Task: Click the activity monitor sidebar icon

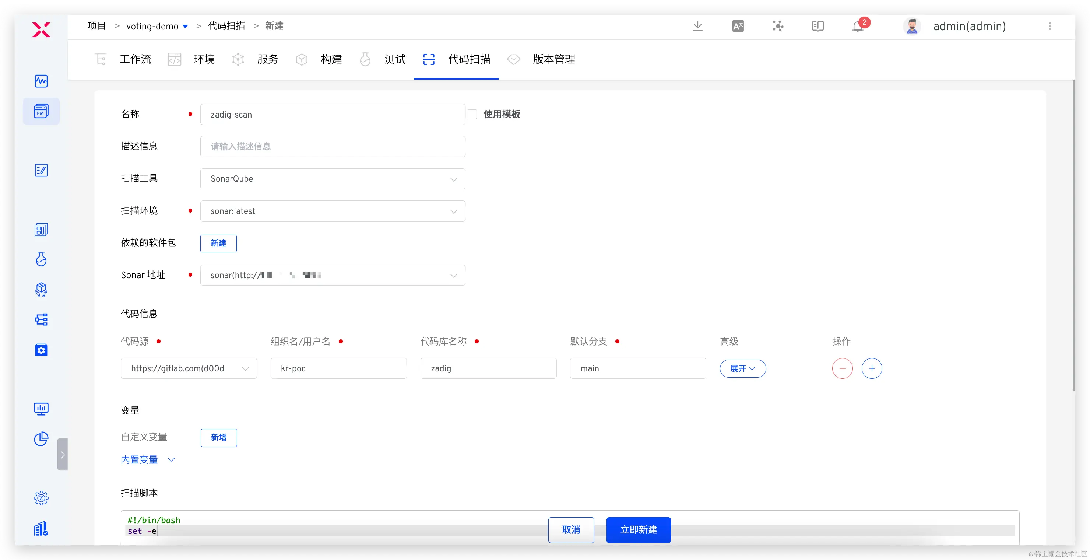Action: [41, 81]
